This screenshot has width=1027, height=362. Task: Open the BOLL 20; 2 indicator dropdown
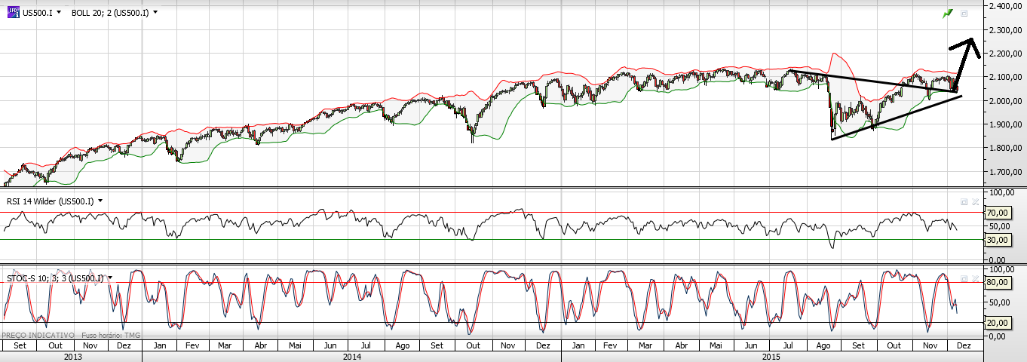155,13
